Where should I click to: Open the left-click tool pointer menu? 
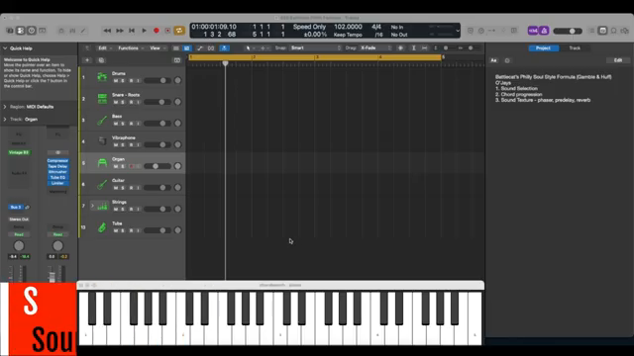click(x=250, y=48)
